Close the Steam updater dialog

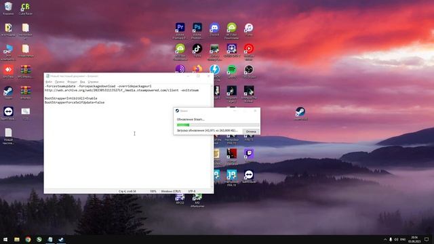coord(255,110)
